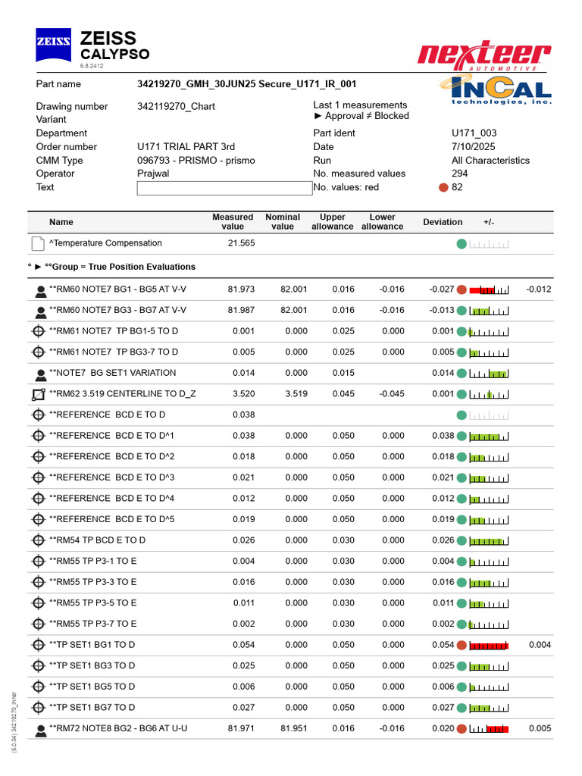Click the red deviation bar of RM72 NOTE8
Screen dimensions: 582x776
[x=489, y=729]
